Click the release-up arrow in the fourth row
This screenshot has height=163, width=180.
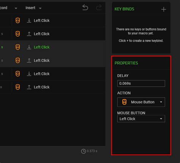point(29,60)
